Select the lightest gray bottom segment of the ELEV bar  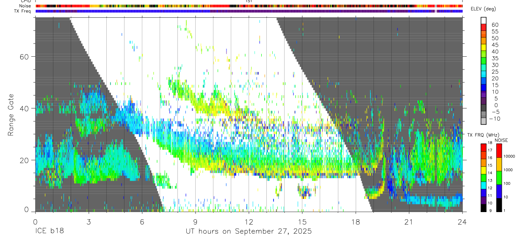[484, 121]
